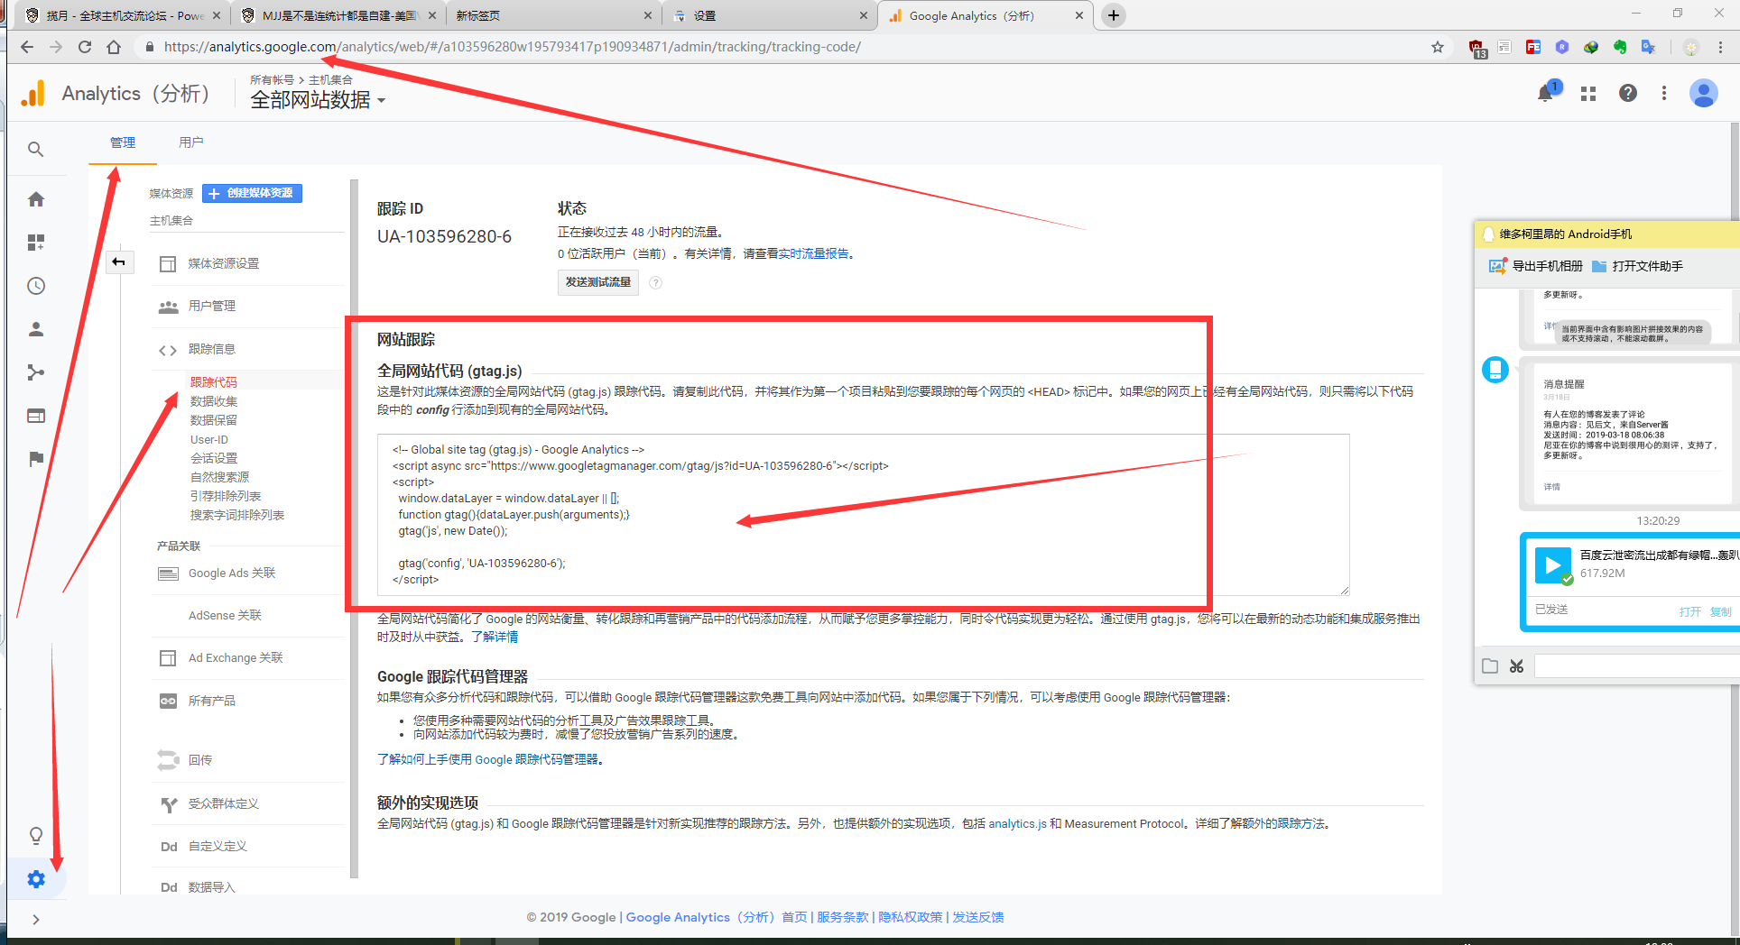Open the 发送反馈 footer link
Image resolution: width=1740 pixels, height=945 pixels.
click(x=978, y=917)
